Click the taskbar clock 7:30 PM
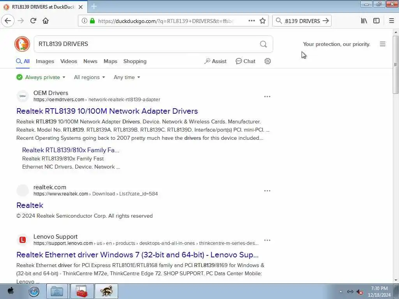The width and height of the screenshot is (399, 299). coord(379,288)
